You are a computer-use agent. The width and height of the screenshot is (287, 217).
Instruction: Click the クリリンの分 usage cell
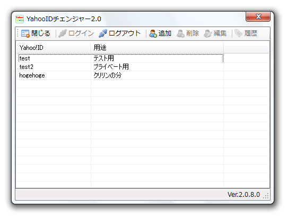click(x=108, y=75)
